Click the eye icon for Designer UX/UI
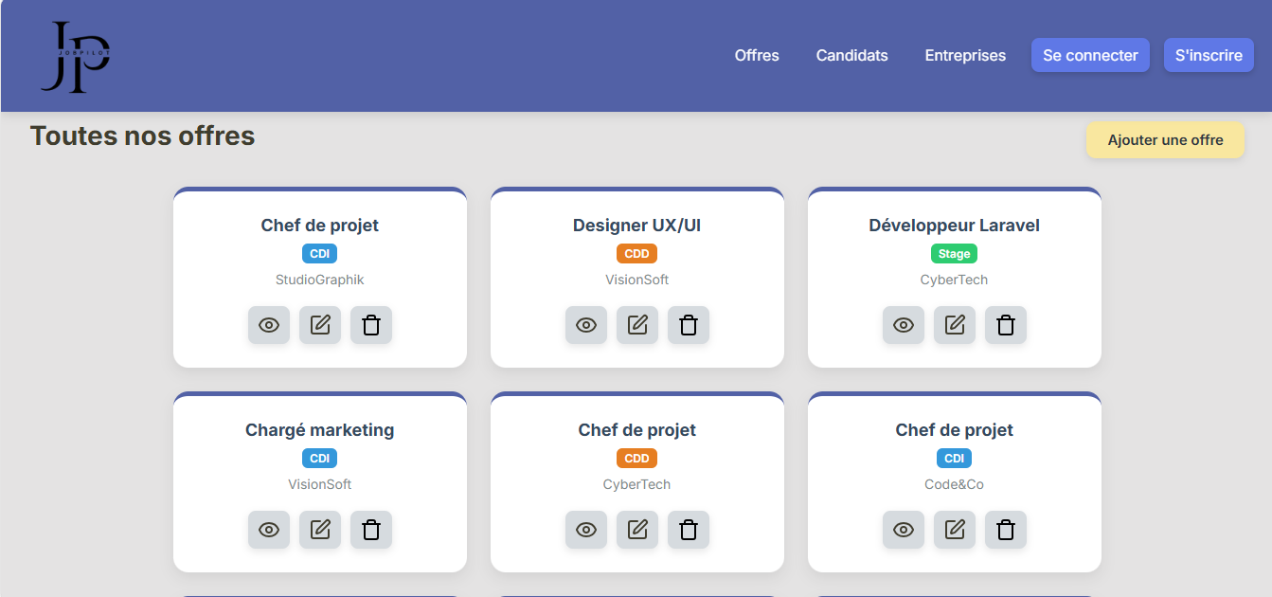This screenshot has height=597, width=1272. click(586, 325)
